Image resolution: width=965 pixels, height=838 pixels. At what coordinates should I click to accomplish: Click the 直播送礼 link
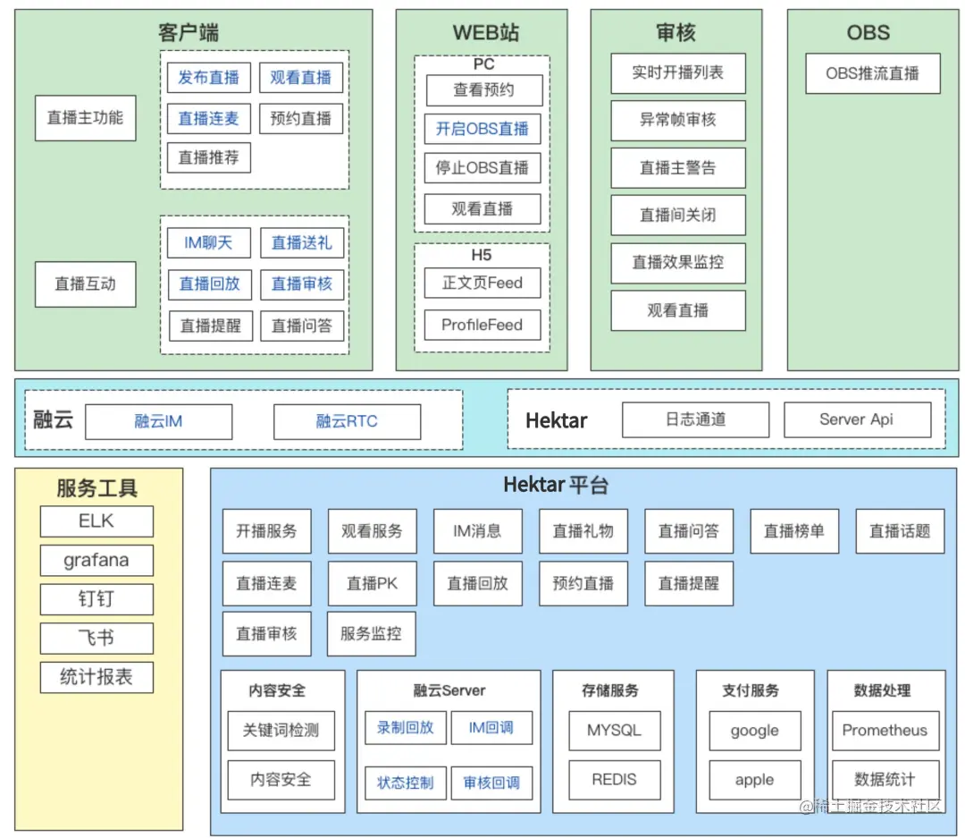tap(300, 242)
